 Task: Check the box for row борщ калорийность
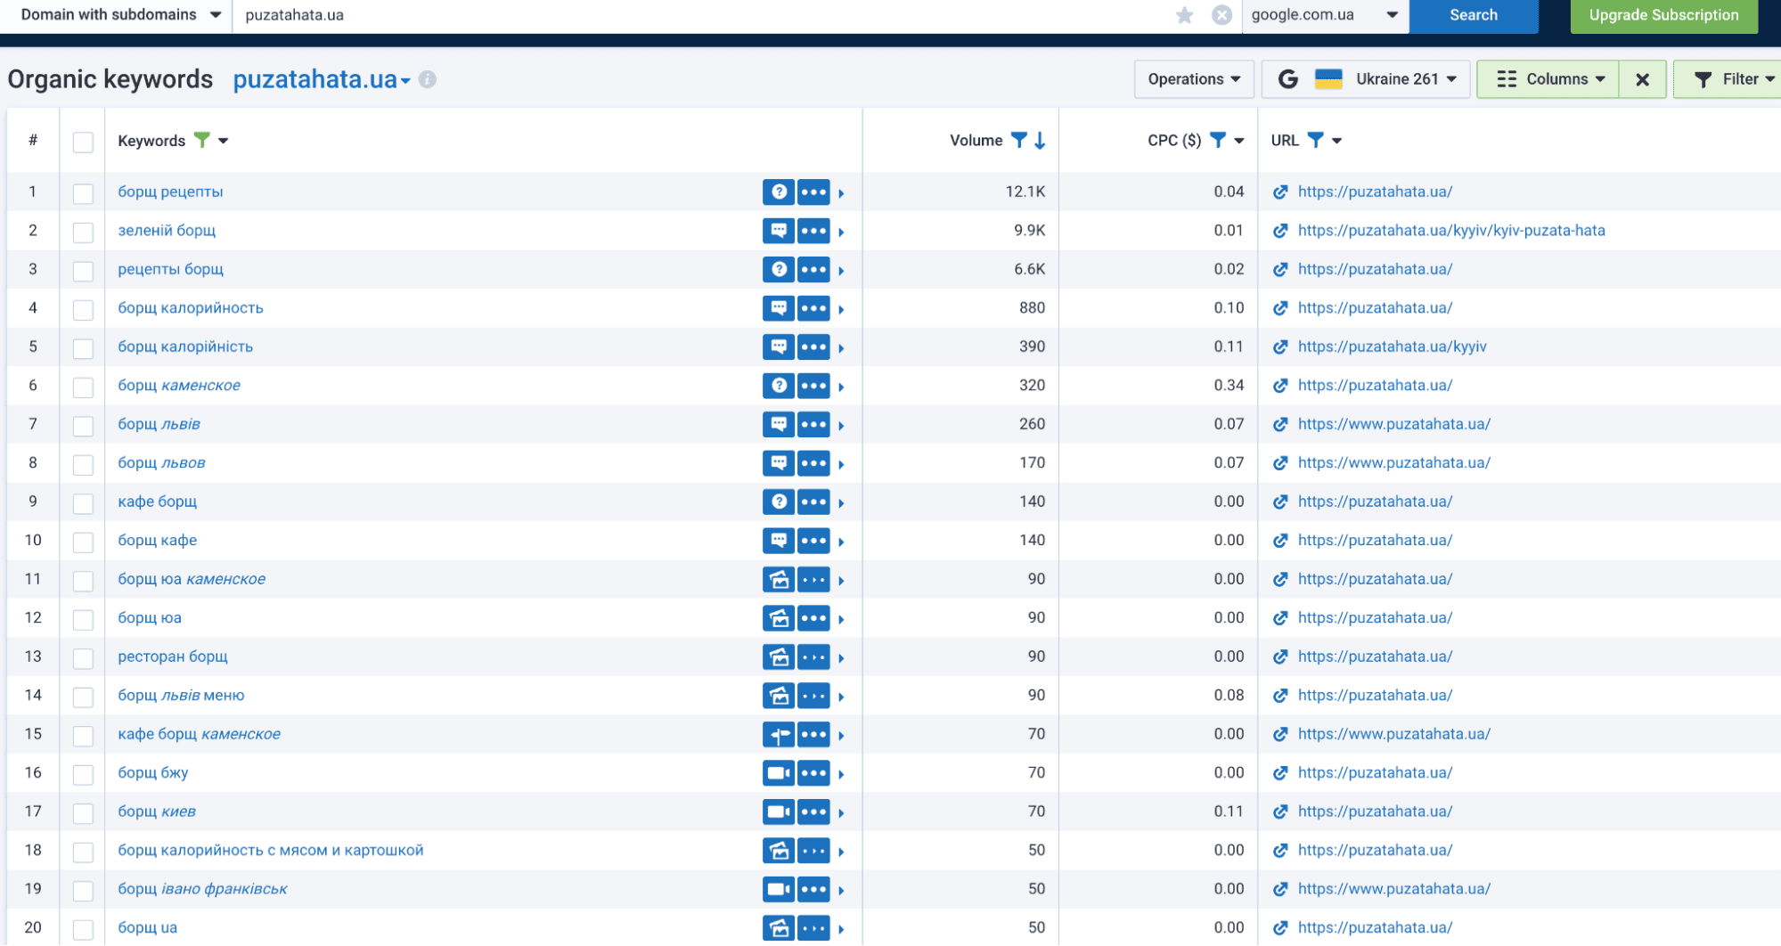tap(83, 309)
